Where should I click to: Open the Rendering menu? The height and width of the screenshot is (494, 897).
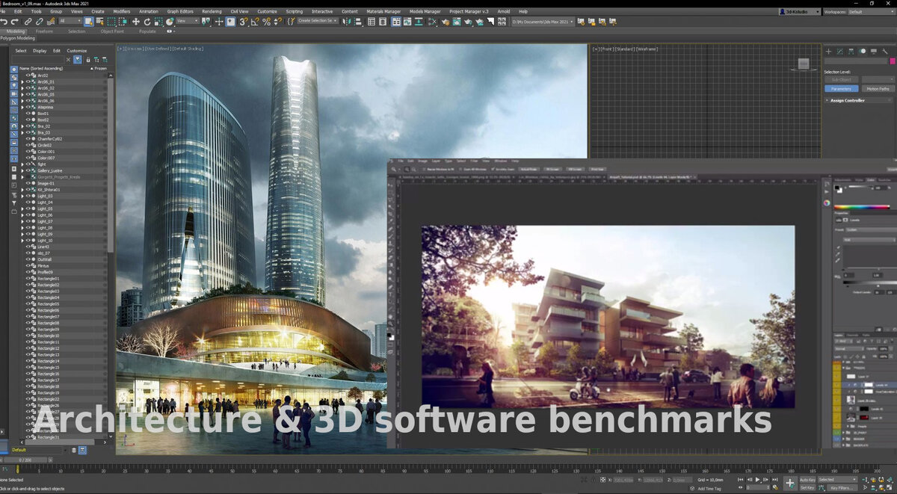point(212,12)
